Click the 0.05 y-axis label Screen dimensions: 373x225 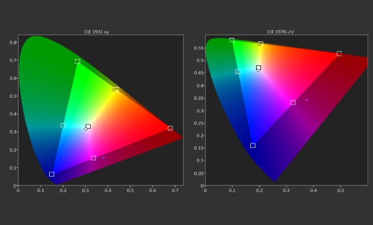[199, 173]
